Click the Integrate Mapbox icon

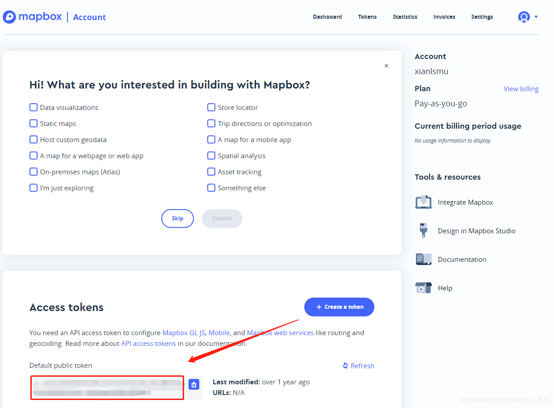(423, 202)
